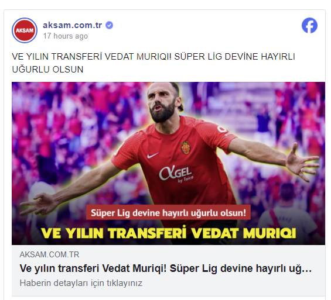The image size is (331, 300).
Task: Click the red AKSAM profile avatar
Action: pos(25,30)
